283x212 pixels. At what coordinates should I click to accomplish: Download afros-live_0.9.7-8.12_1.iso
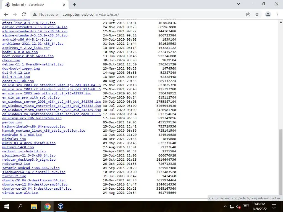coord(29,23)
